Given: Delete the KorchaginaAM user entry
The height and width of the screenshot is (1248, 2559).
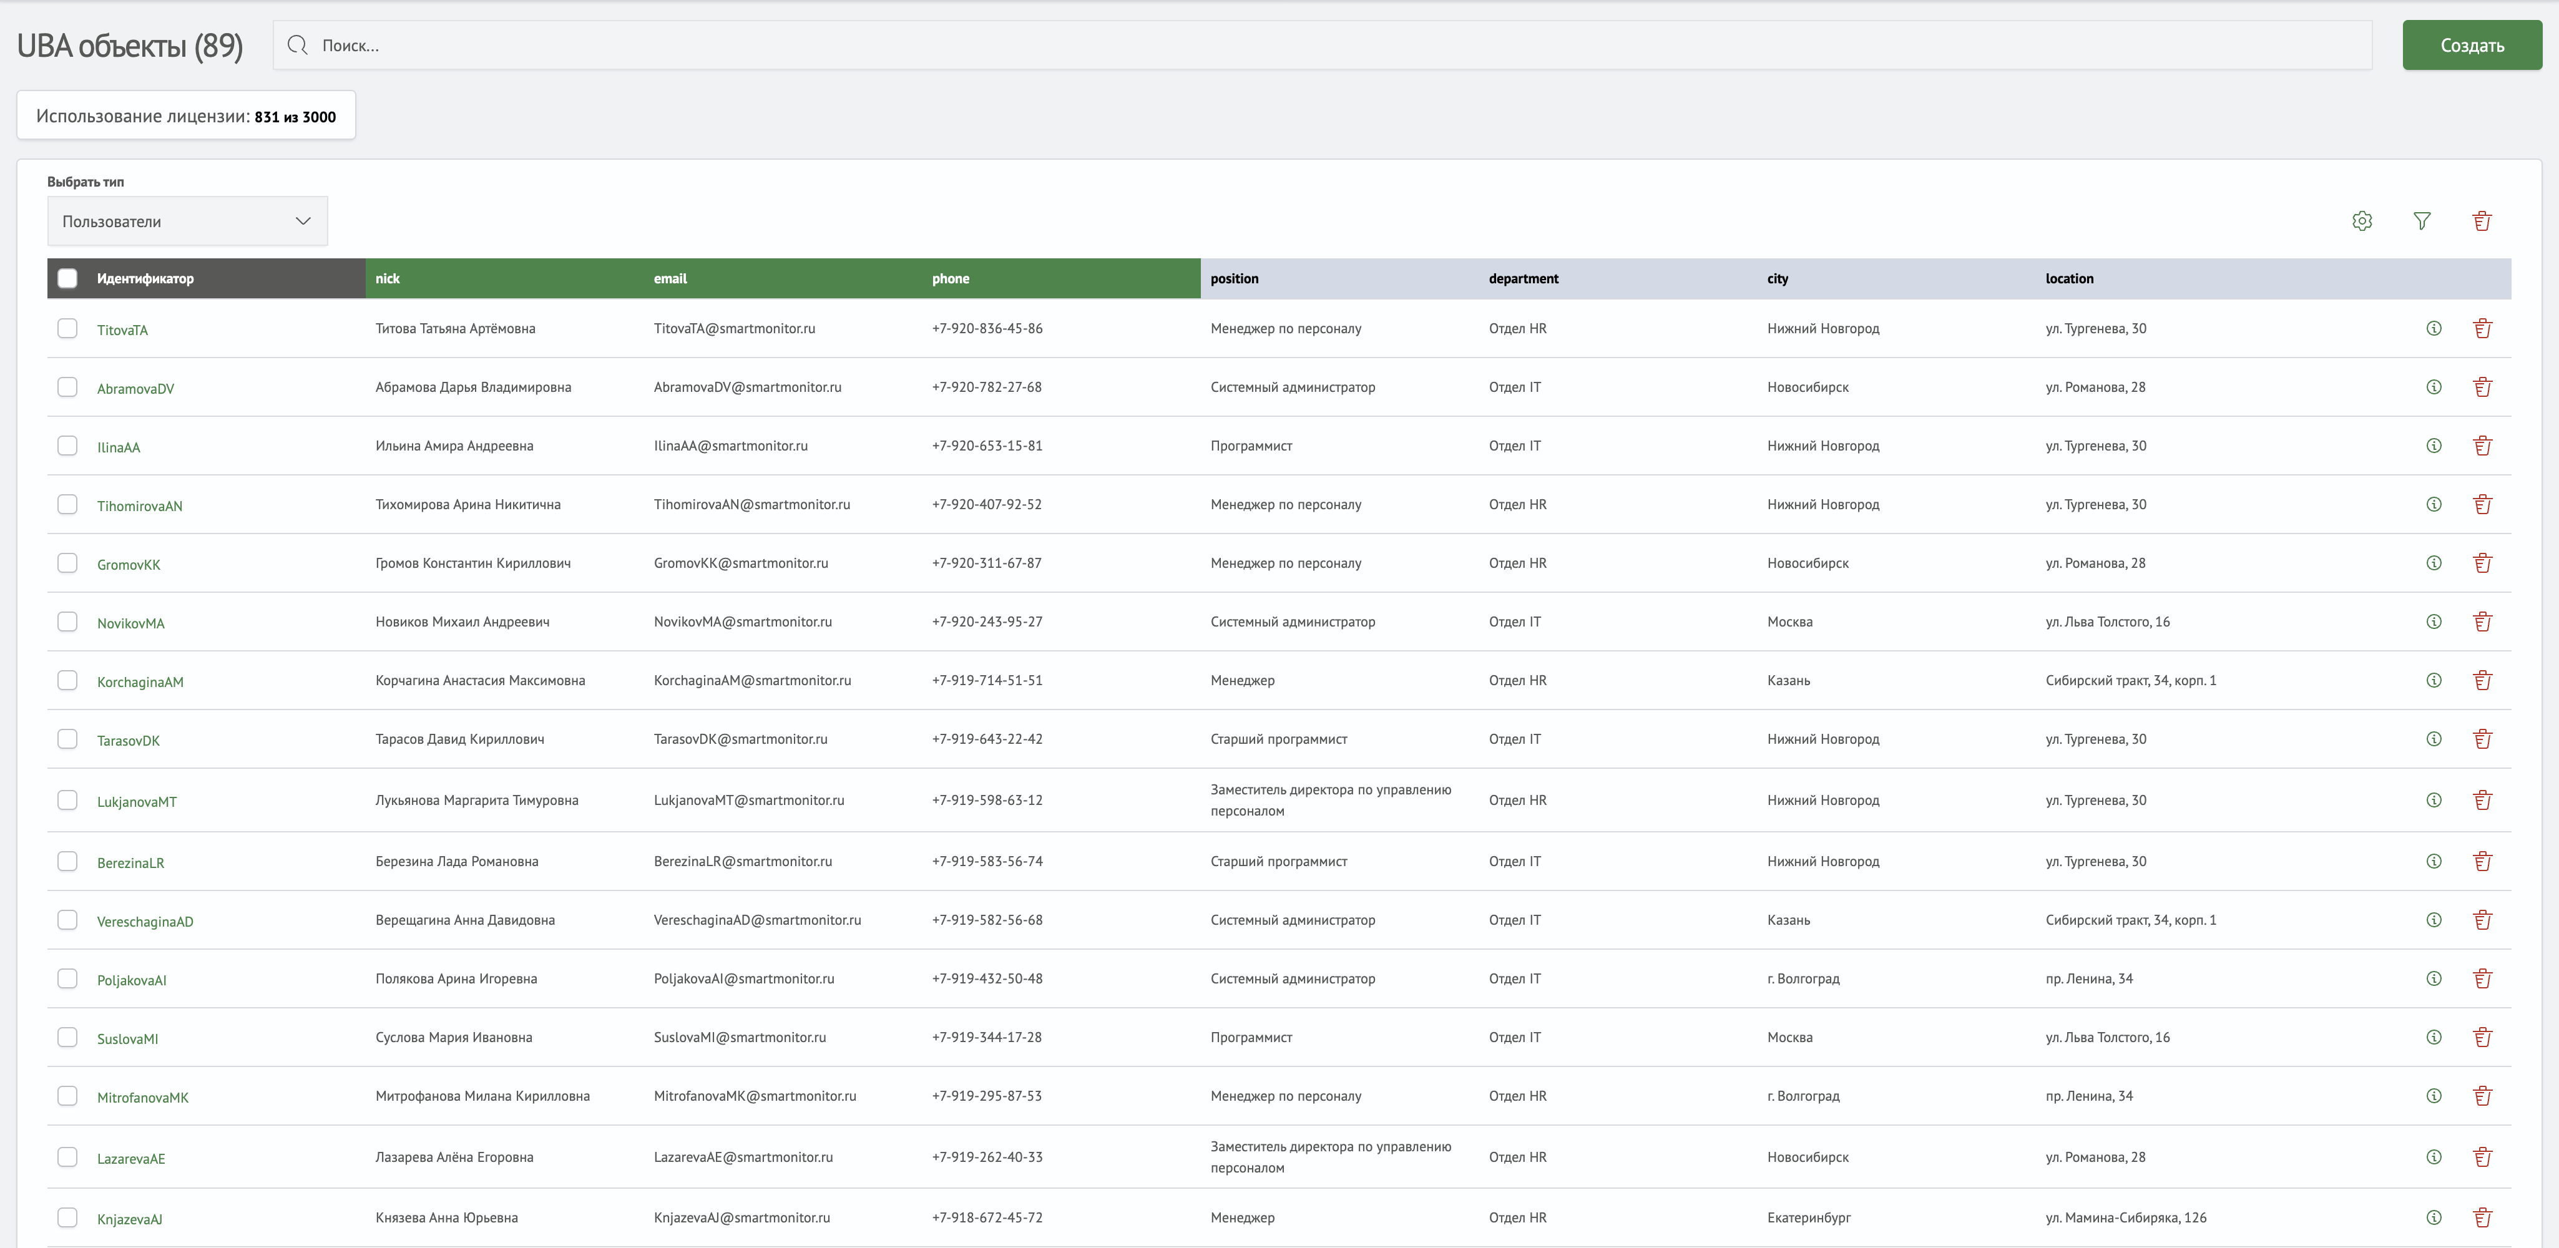Looking at the screenshot, I should [2482, 680].
